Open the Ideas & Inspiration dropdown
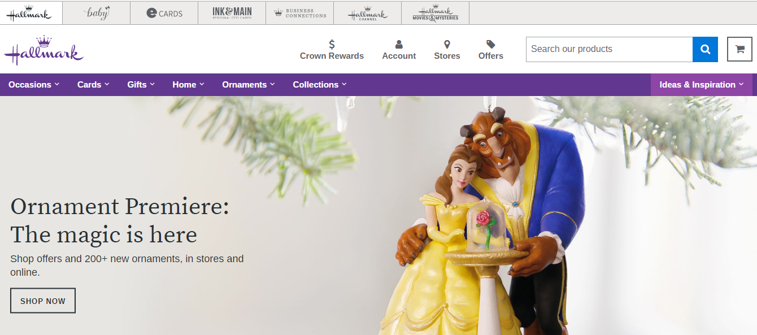Image resolution: width=757 pixels, height=335 pixels. (702, 85)
